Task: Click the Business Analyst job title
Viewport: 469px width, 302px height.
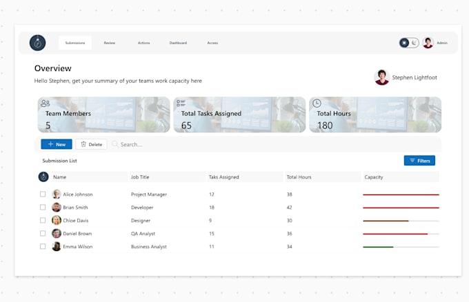Action: point(149,247)
